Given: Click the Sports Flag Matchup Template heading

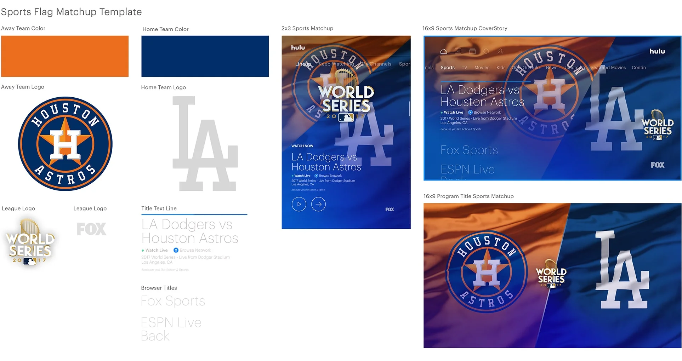Looking at the screenshot, I should click(x=71, y=12).
